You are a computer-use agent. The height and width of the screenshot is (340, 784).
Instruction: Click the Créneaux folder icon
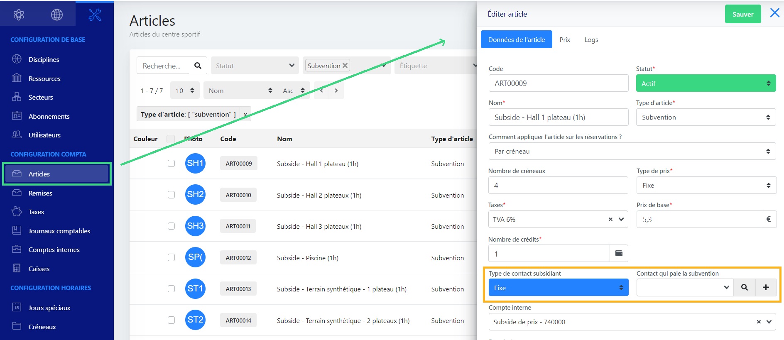coord(17,326)
